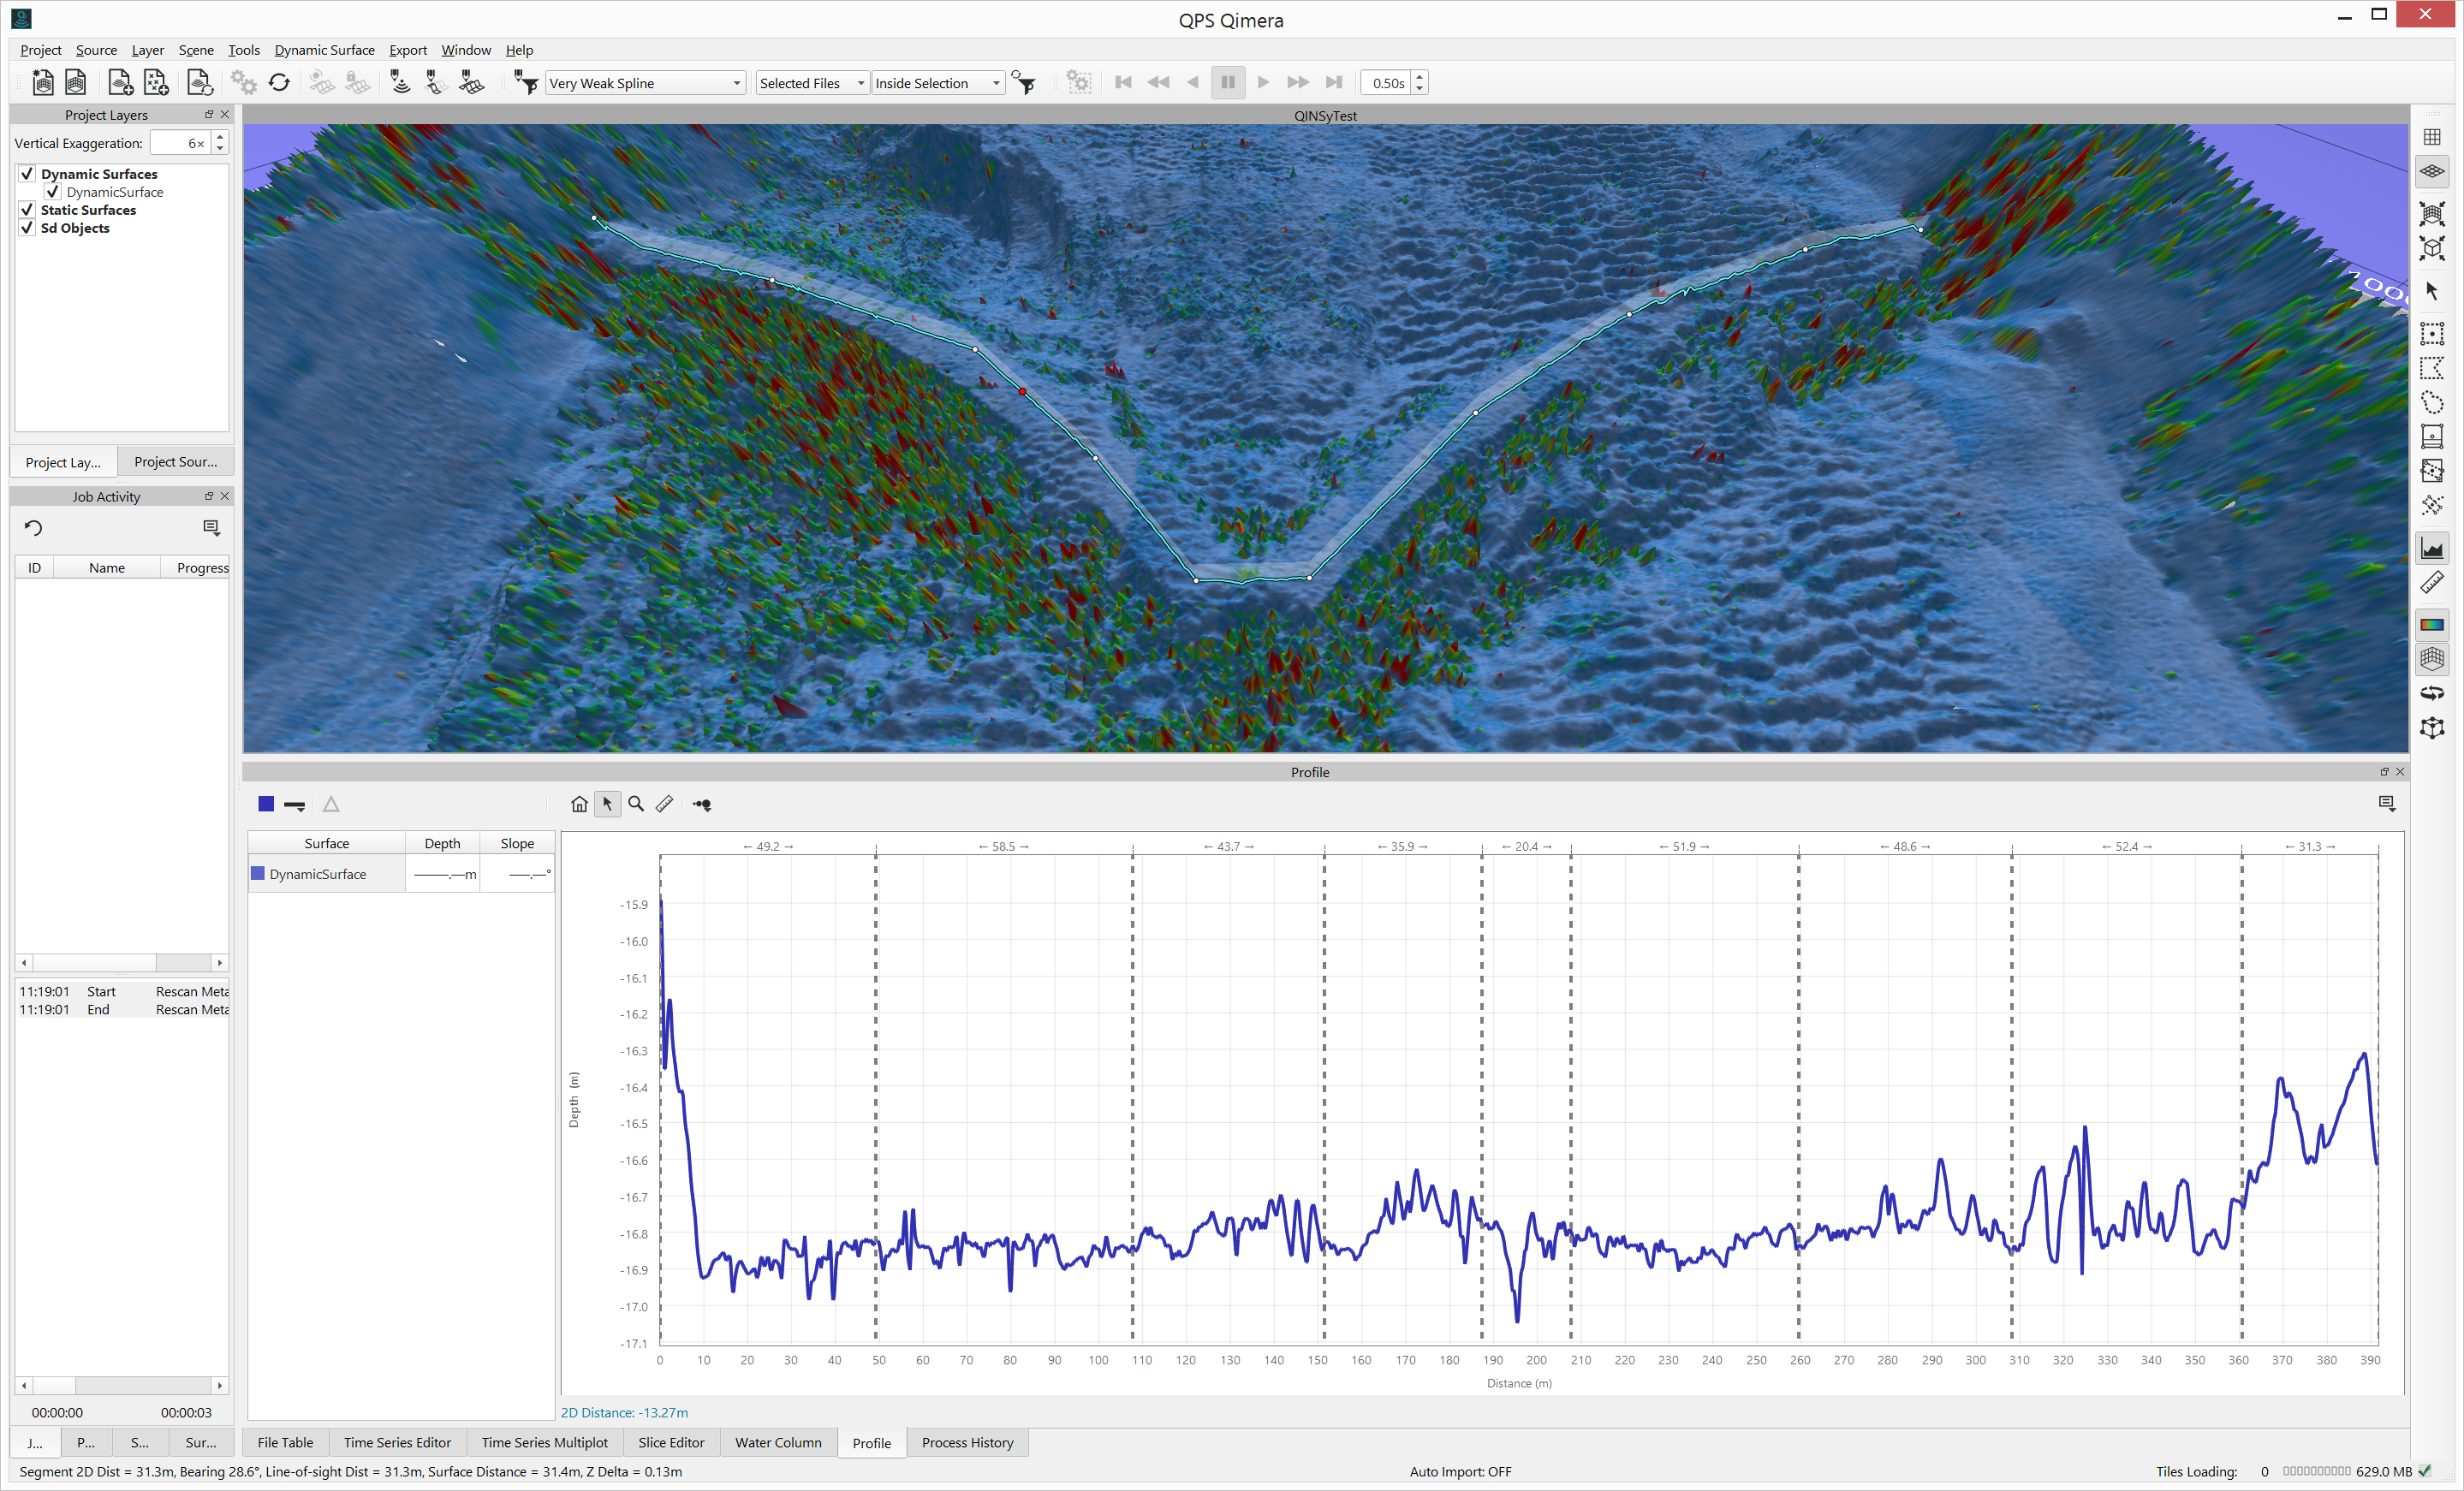2464x1491 pixels.
Task: Click the pause playback button
Action: (1227, 83)
